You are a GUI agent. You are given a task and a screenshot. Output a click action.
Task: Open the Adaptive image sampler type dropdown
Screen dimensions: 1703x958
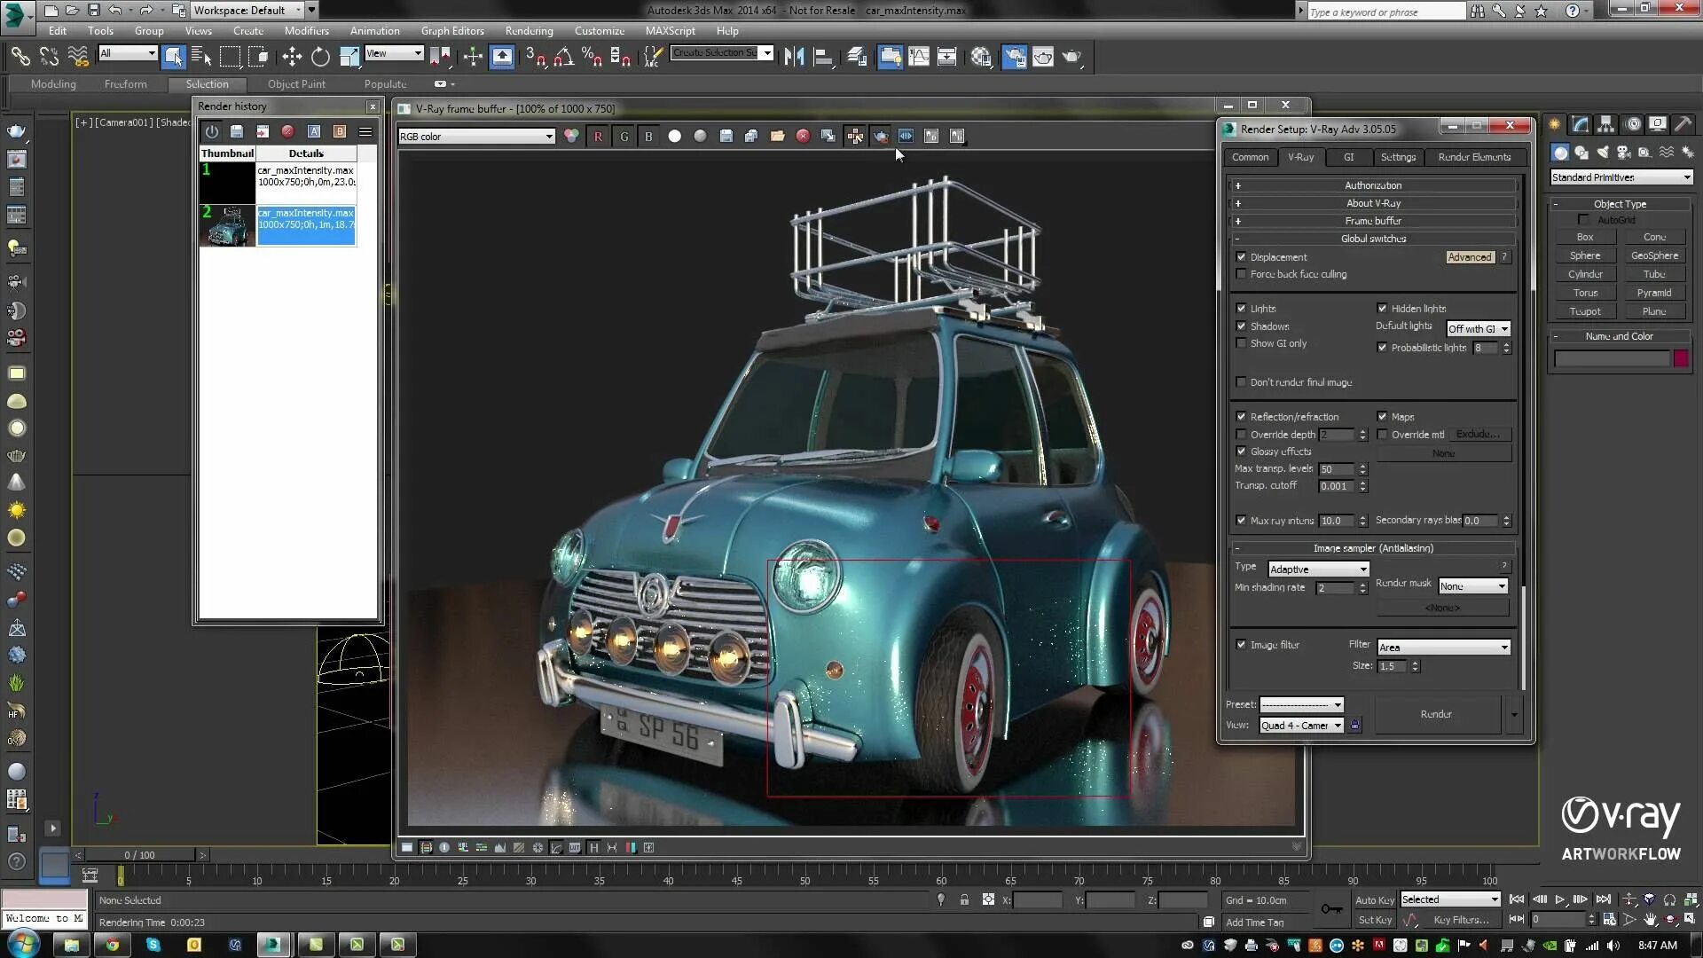1318,569
